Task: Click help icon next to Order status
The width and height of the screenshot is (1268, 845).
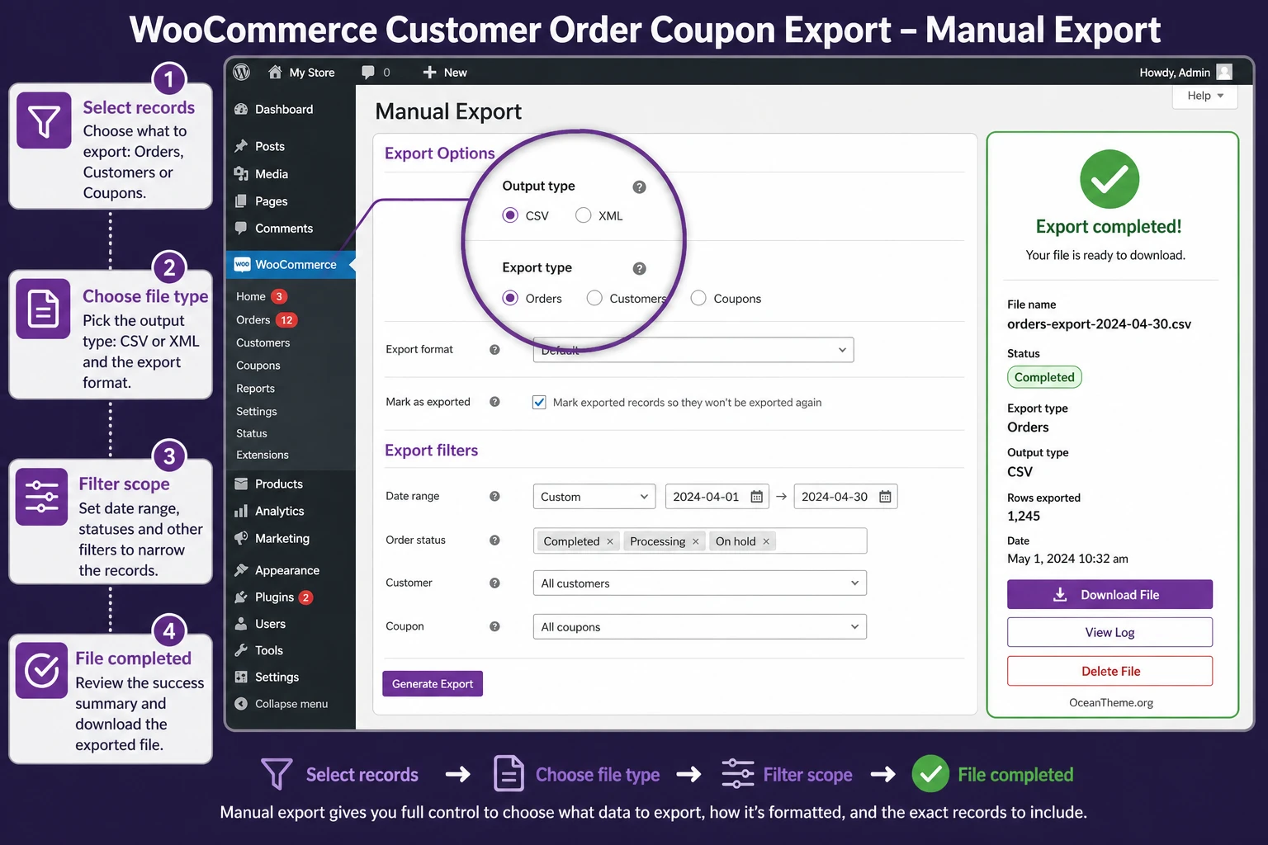Action: point(494,540)
